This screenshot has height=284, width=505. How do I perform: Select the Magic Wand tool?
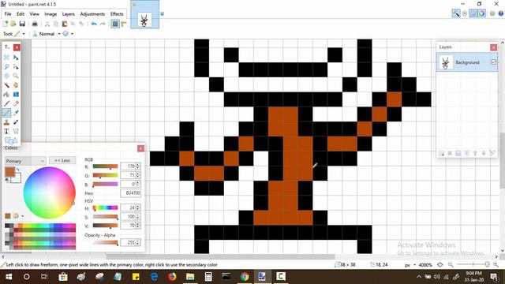pos(6,85)
